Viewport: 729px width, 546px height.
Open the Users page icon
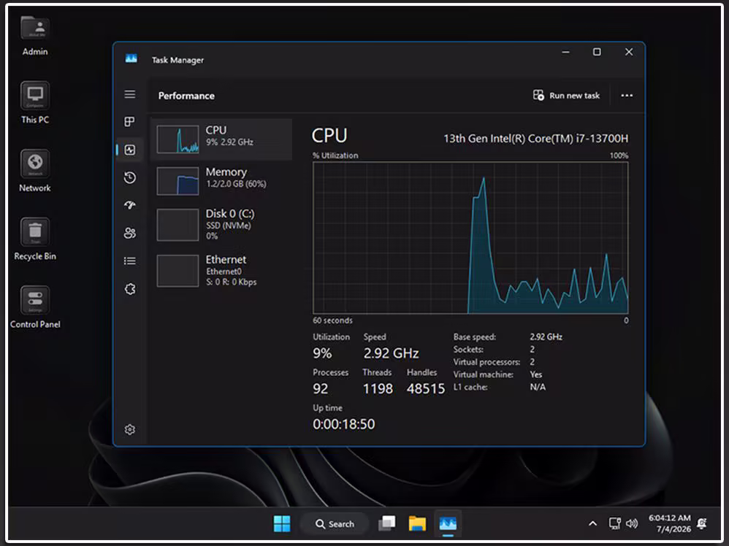click(130, 233)
